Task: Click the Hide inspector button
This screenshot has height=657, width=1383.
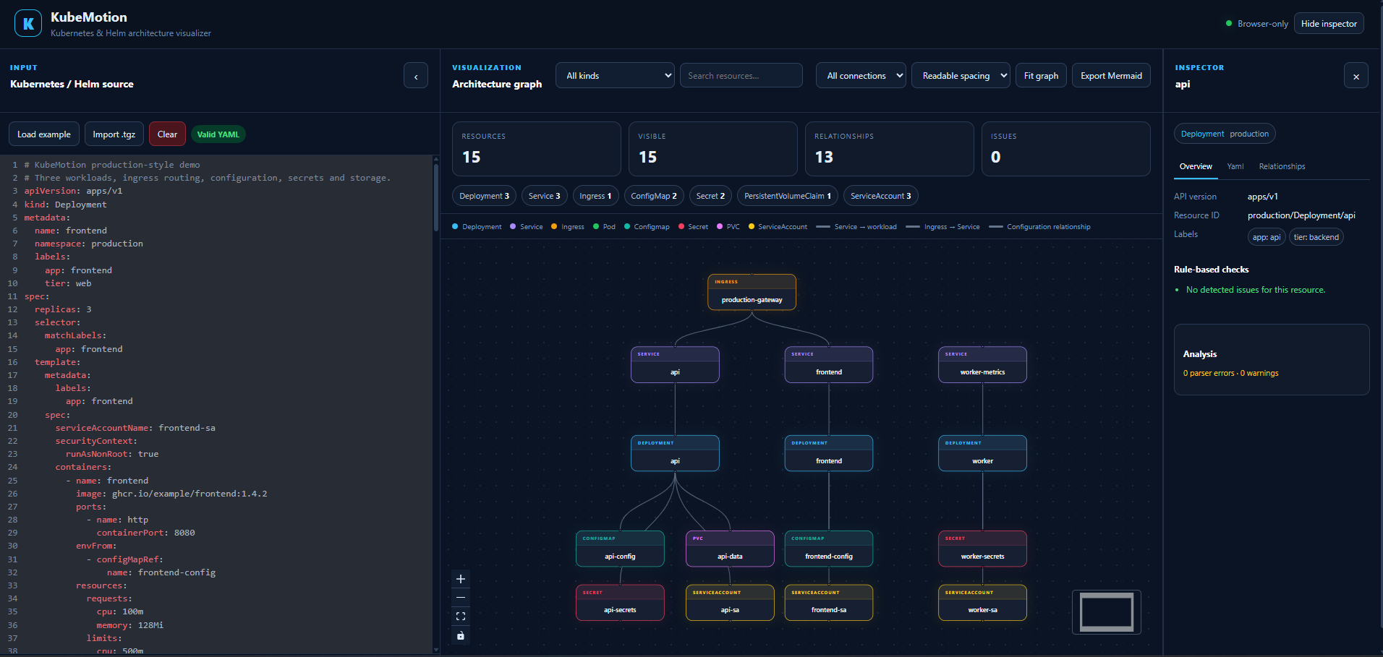Action: coord(1329,24)
